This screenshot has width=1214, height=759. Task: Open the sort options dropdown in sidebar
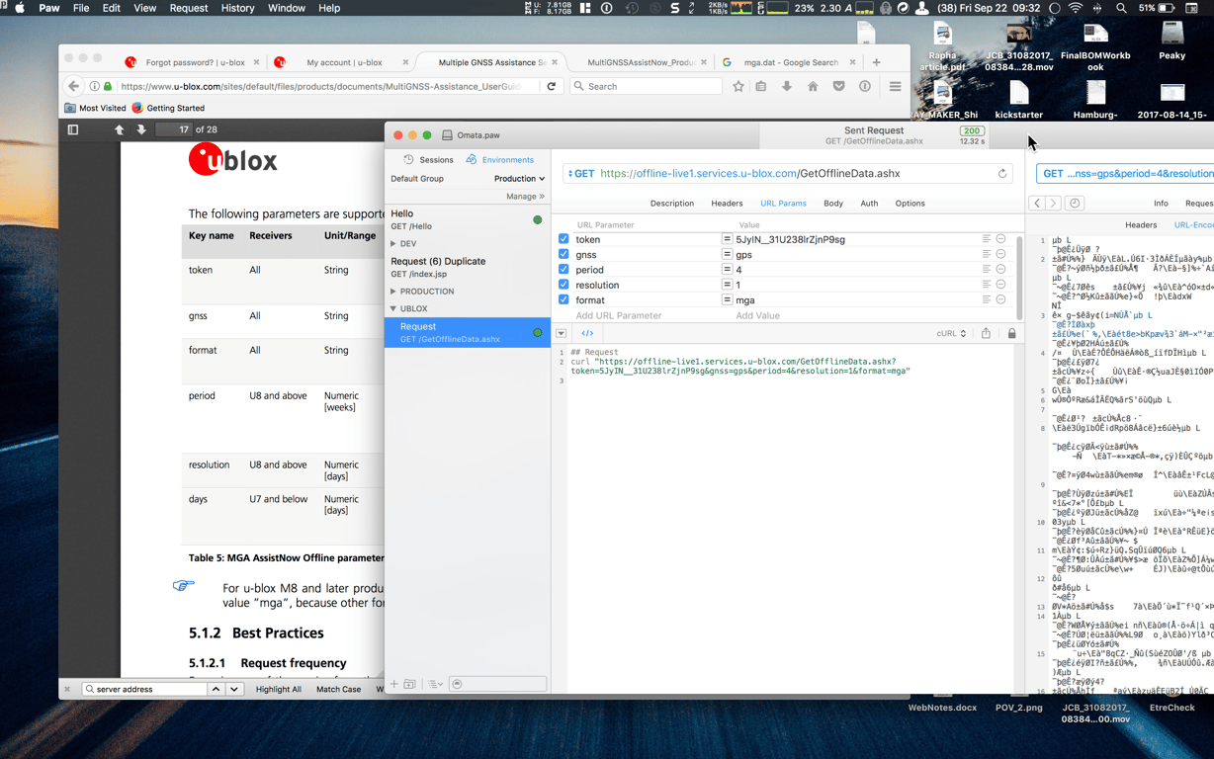click(x=435, y=684)
